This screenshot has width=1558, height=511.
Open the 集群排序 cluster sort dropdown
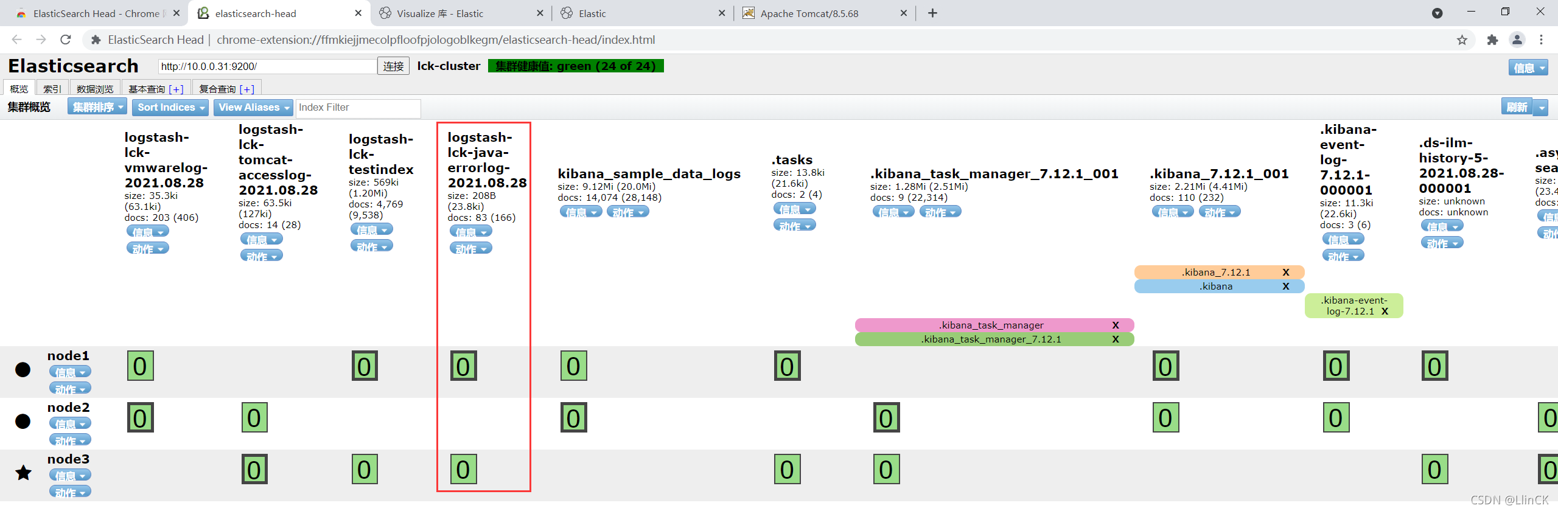point(97,107)
